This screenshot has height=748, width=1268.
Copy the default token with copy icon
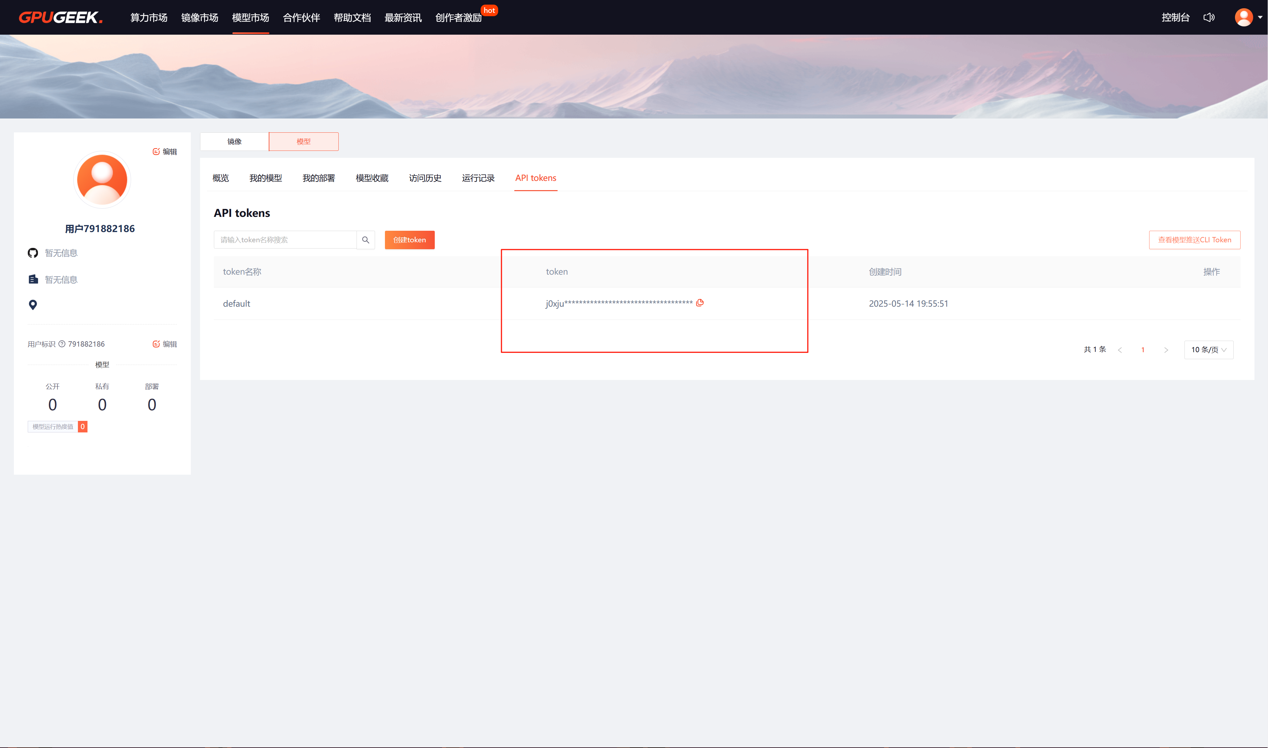tap(700, 303)
